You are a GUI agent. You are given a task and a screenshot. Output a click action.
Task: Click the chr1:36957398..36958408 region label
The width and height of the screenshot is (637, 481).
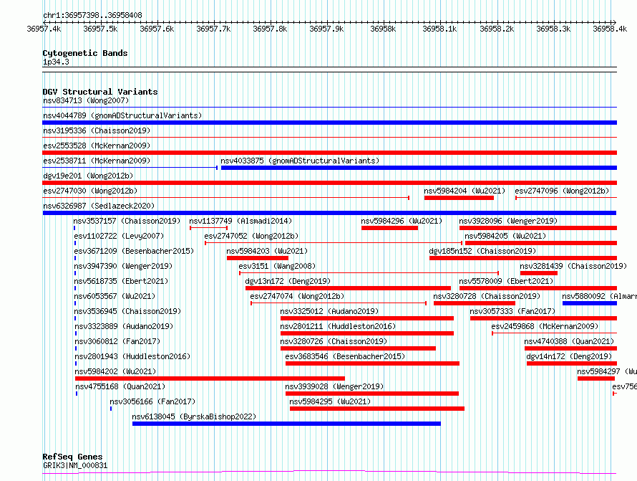click(92, 15)
